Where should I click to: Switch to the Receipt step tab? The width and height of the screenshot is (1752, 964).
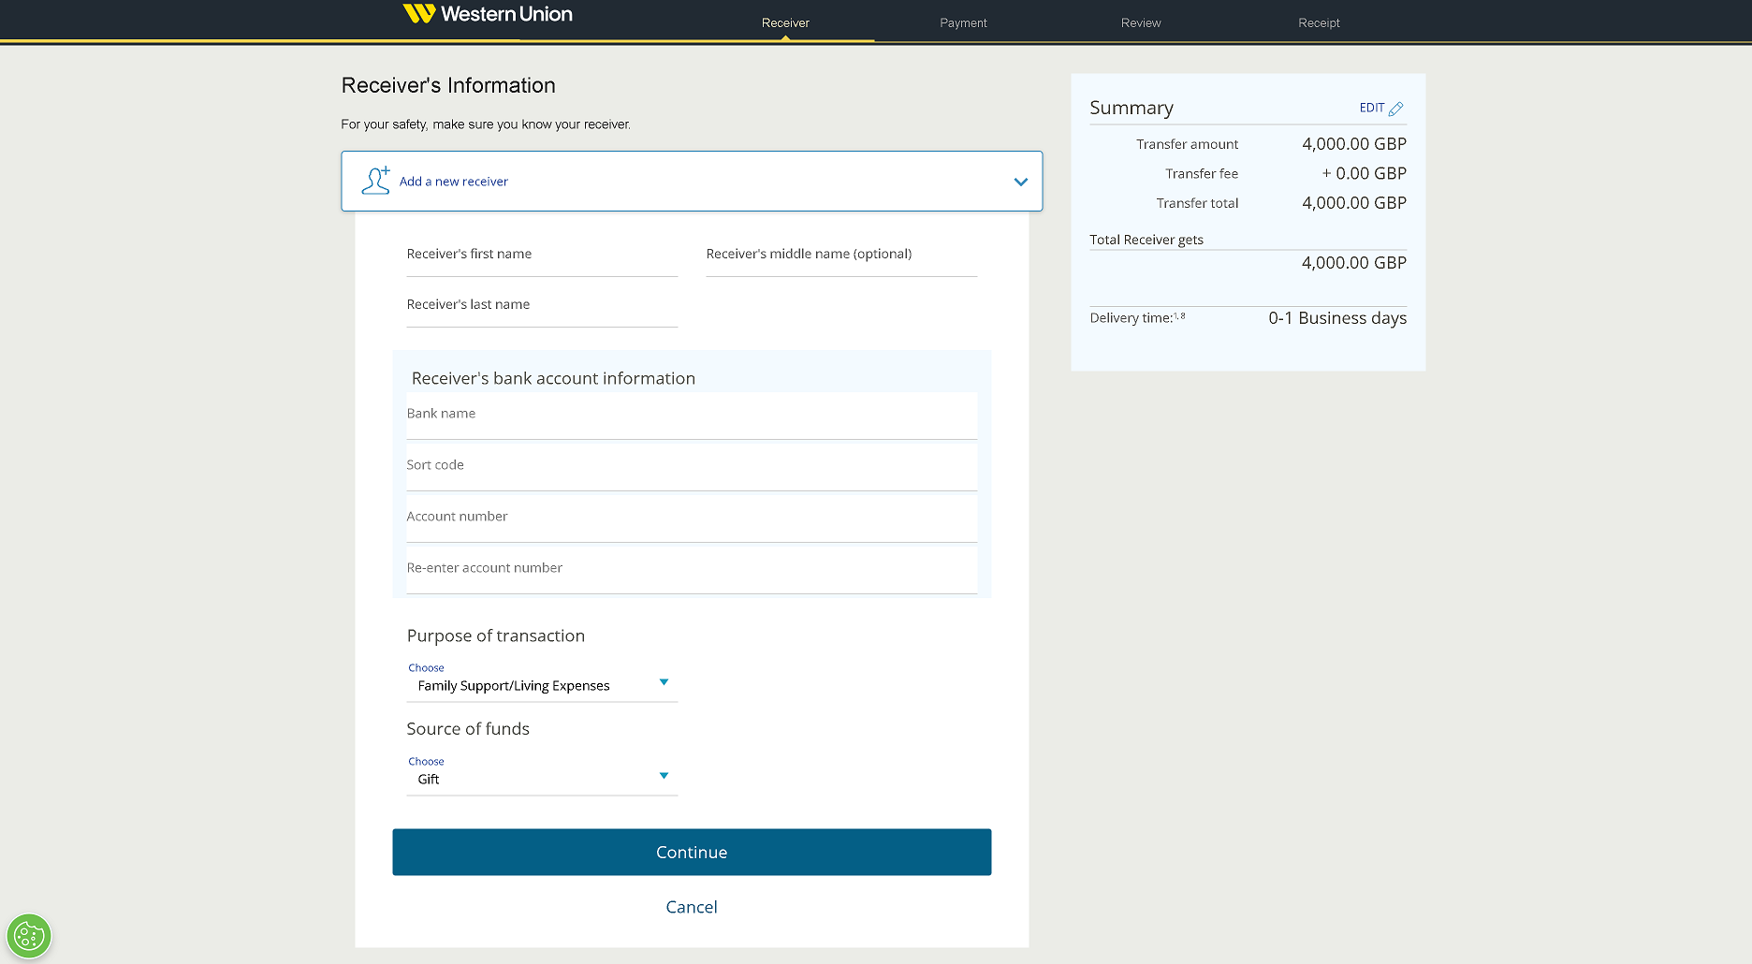coord(1319,22)
